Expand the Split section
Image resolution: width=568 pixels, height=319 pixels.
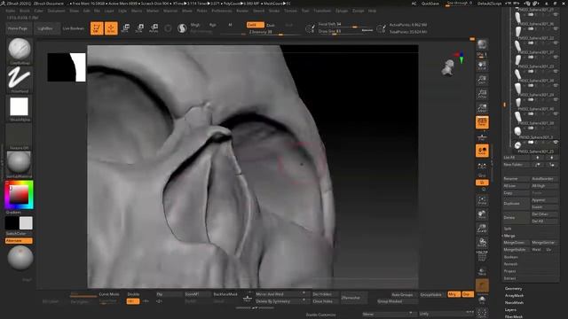point(508,229)
